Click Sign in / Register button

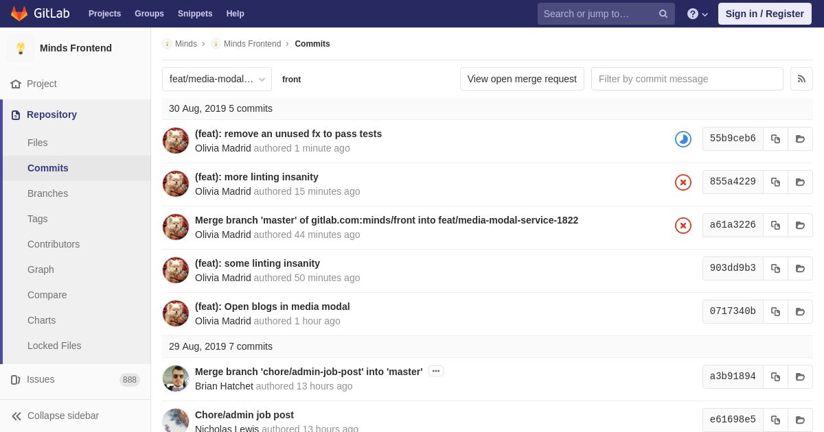tap(765, 14)
